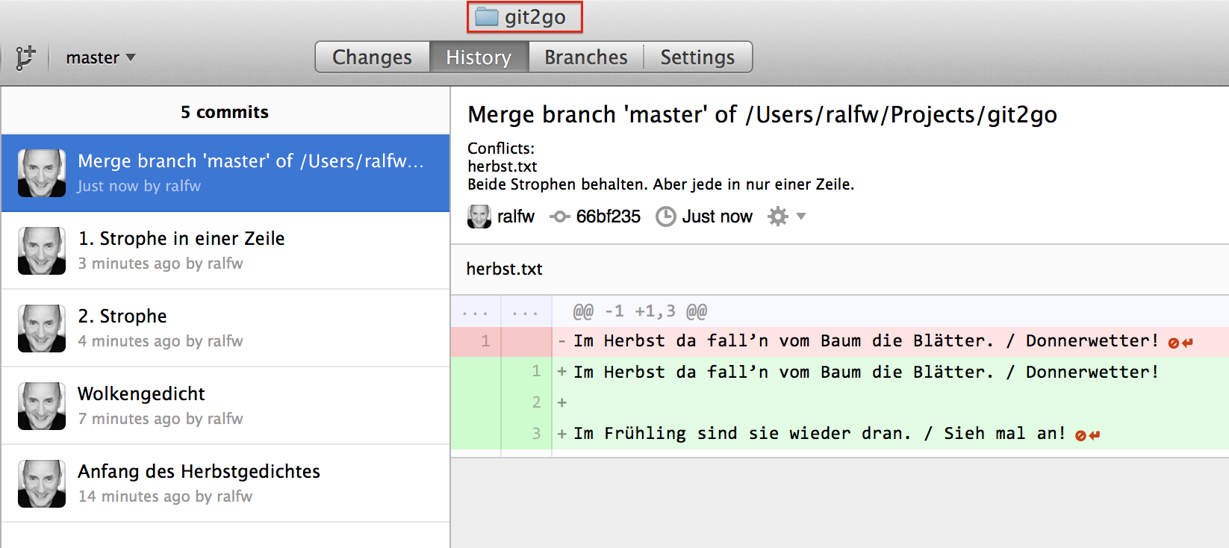Viewport: 1229px width, 548px height.
Task: Select commit '2. Strophe'
Action: pos(225,329)
